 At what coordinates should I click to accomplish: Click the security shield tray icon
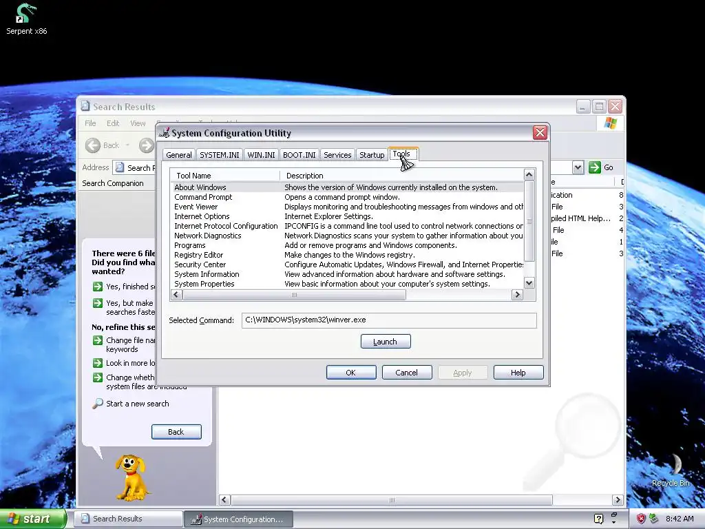click(x=641, y=519)
